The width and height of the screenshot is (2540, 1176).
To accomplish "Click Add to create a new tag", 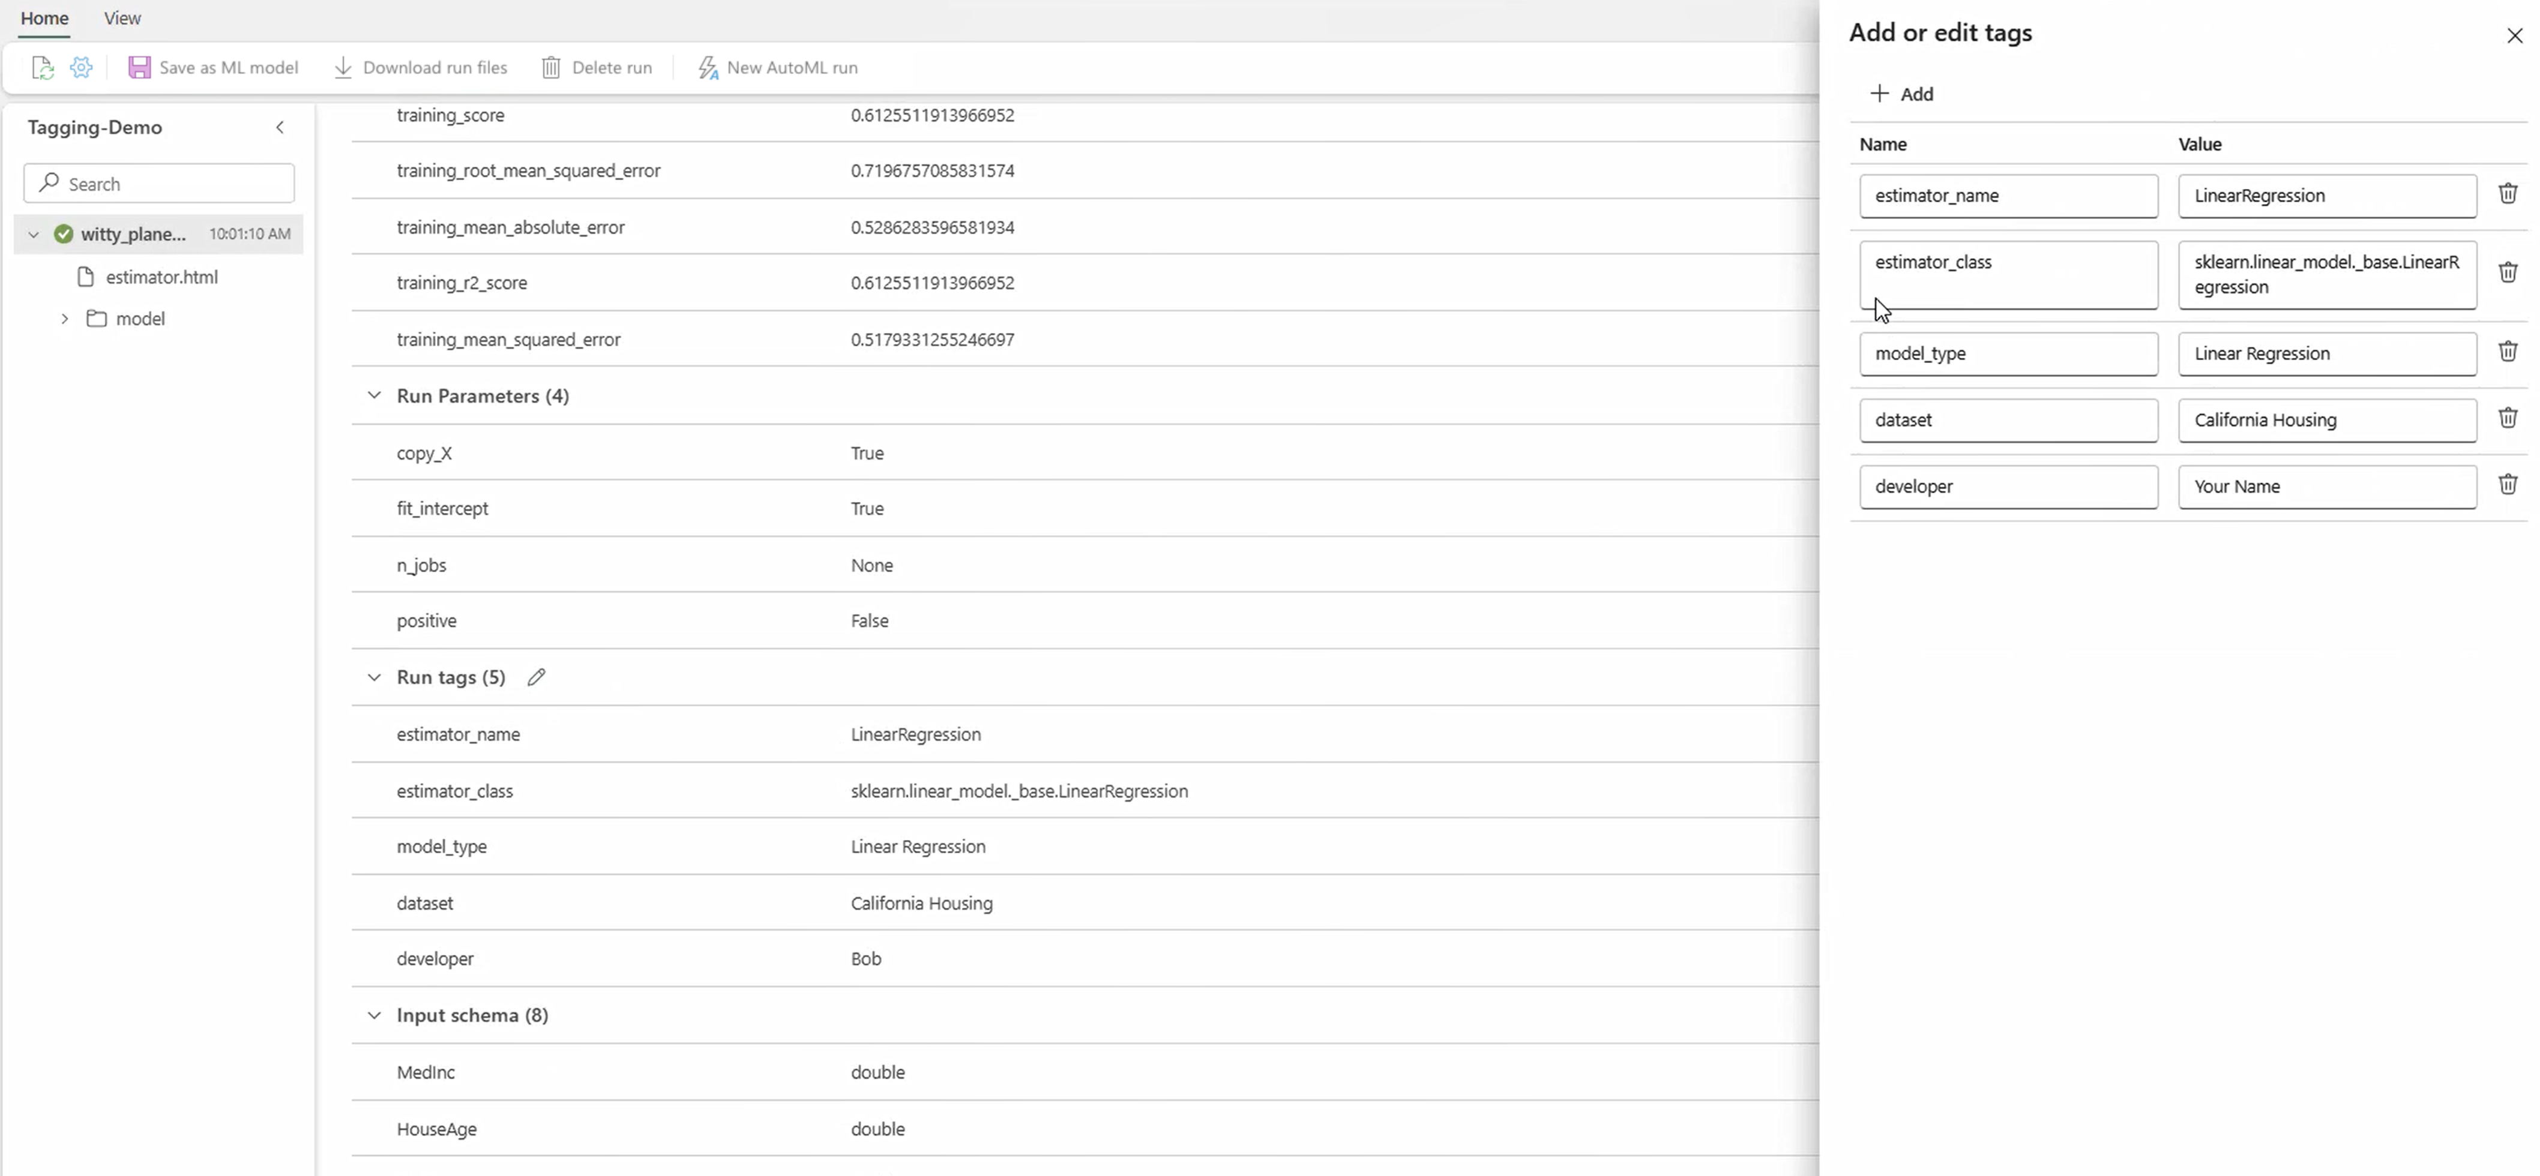I will click(1902, 94).
